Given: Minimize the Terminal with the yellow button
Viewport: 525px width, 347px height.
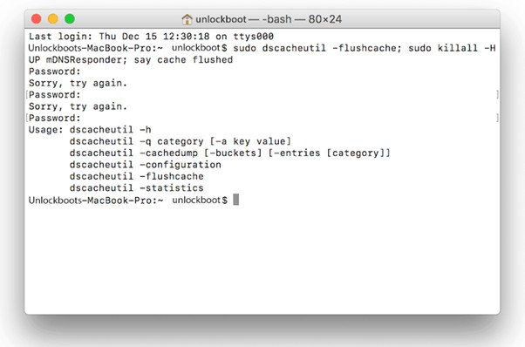Looking at the screenshot, I should [53, 18].
